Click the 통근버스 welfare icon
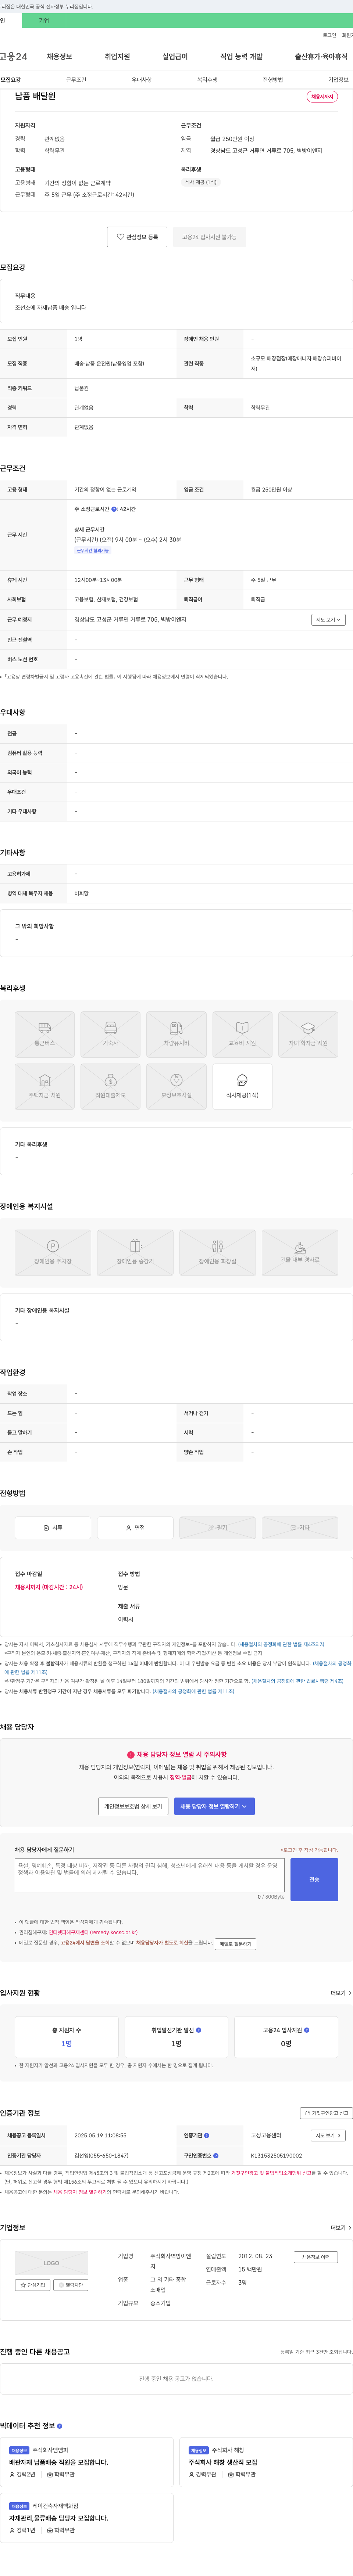 (x=44, y=1034)
